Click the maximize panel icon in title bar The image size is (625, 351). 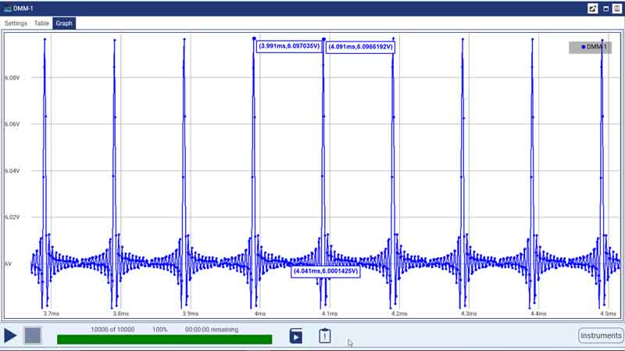[x=605, y=8]
